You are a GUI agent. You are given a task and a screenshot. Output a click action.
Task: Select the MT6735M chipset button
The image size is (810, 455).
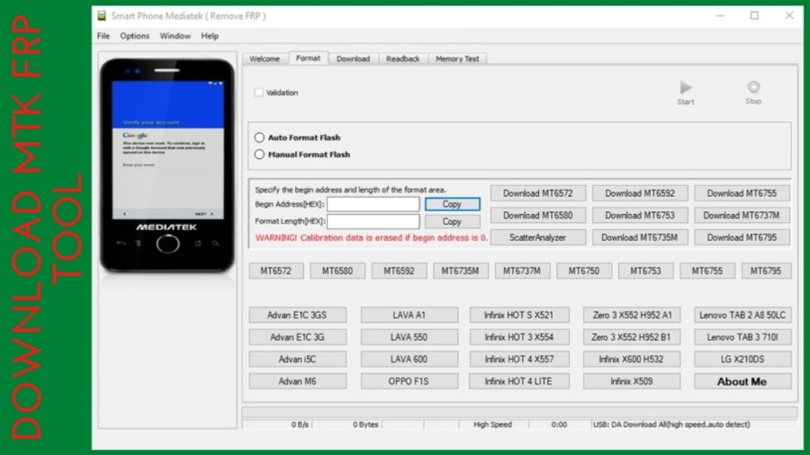pyautogui.click(x=460, y=271)
